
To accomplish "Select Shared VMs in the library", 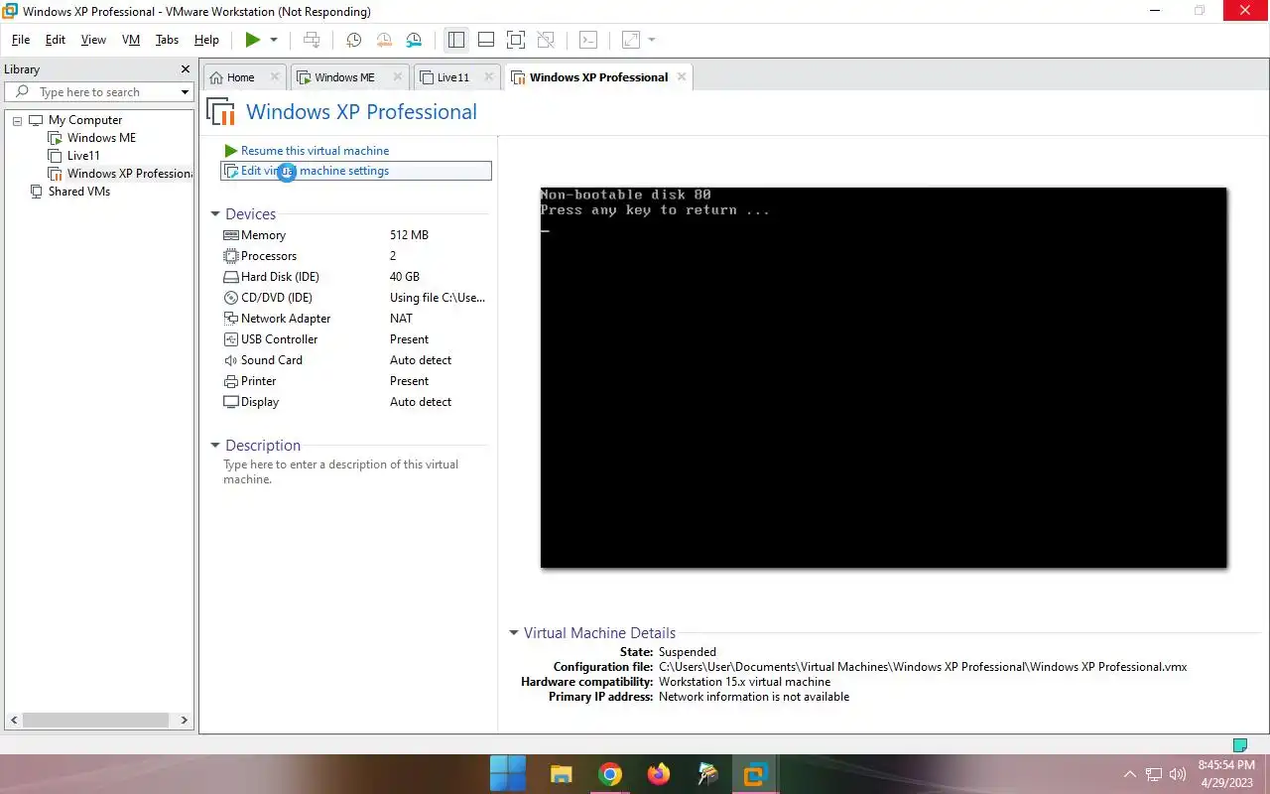I will (78, 192).
